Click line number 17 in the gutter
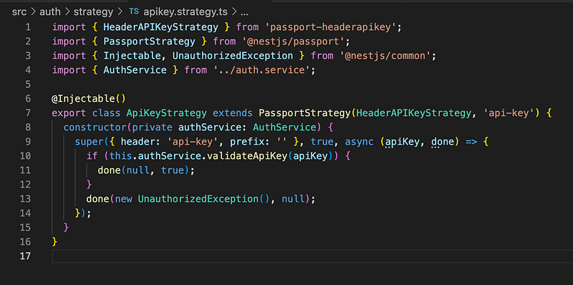Viewport: 573px width, 285px height. (x=25, y=256)
